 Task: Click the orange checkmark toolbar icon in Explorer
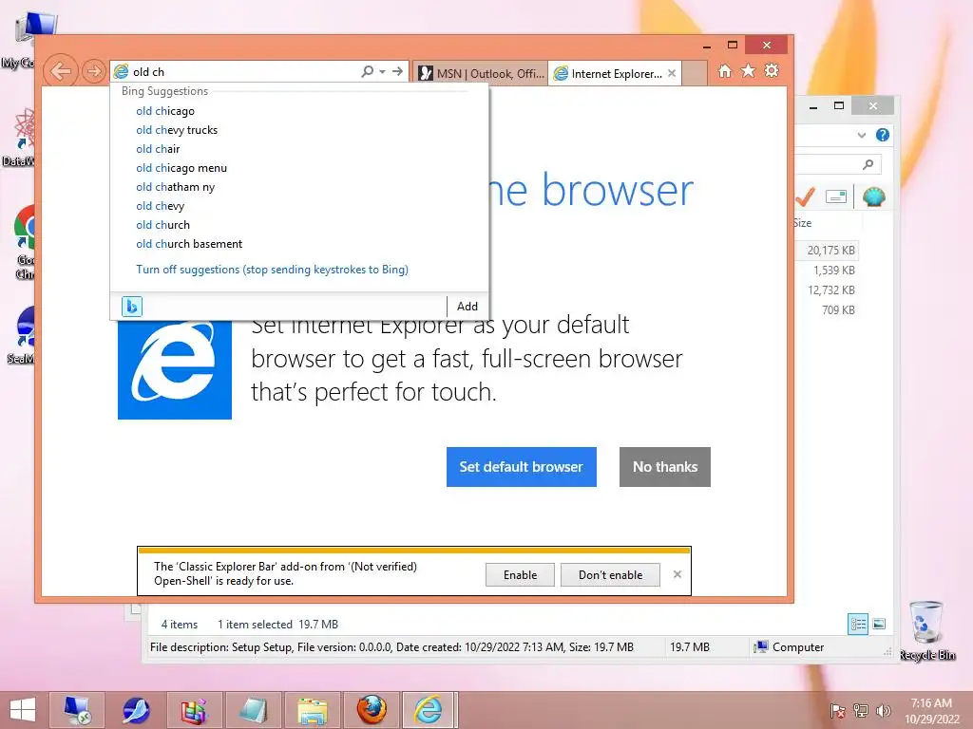click(805, 197)
